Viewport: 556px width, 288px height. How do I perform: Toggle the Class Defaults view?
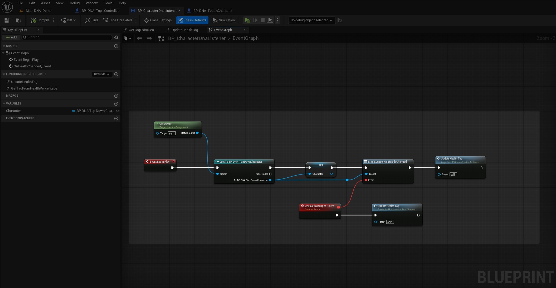click(192, 20)
